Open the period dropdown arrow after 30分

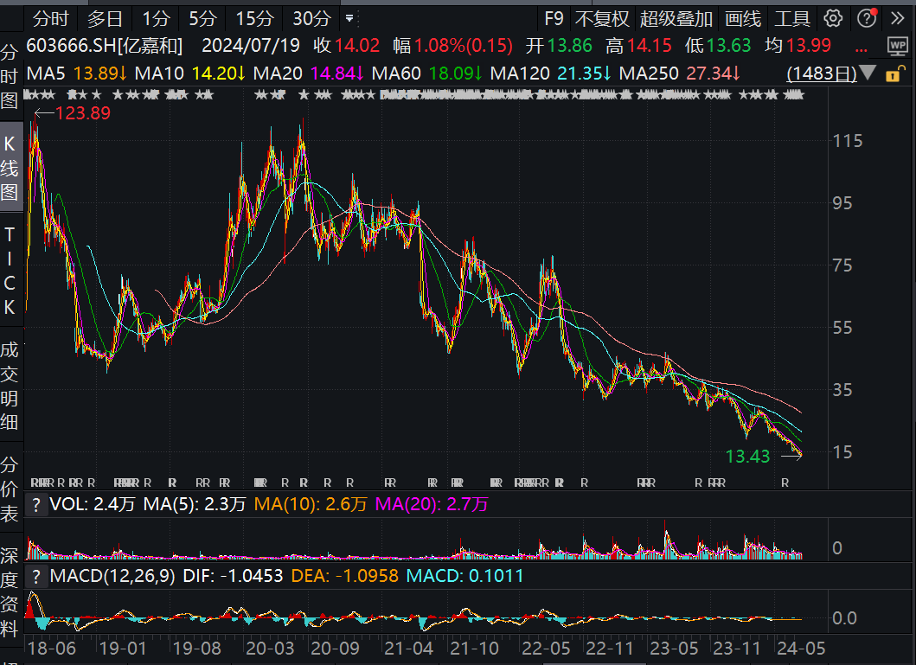click(349, 19)
